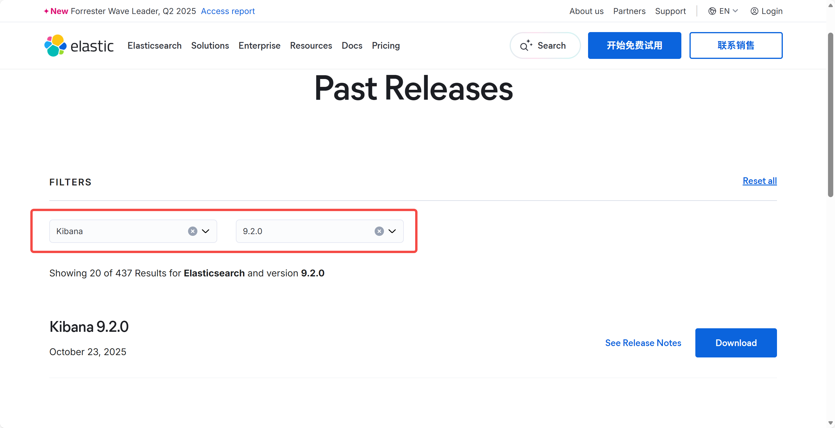
Task: Click the sparkle search magnifier icon
Action: point(525,46)
